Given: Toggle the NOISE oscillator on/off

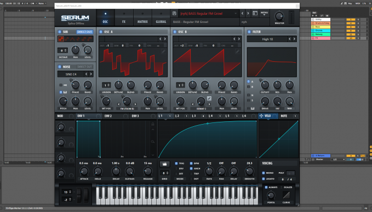Looking at the screenshot, I should coord(60,67).
